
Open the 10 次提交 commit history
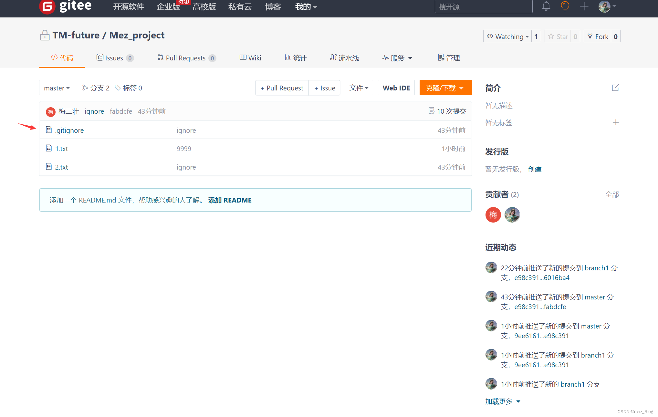click(447, 111)
